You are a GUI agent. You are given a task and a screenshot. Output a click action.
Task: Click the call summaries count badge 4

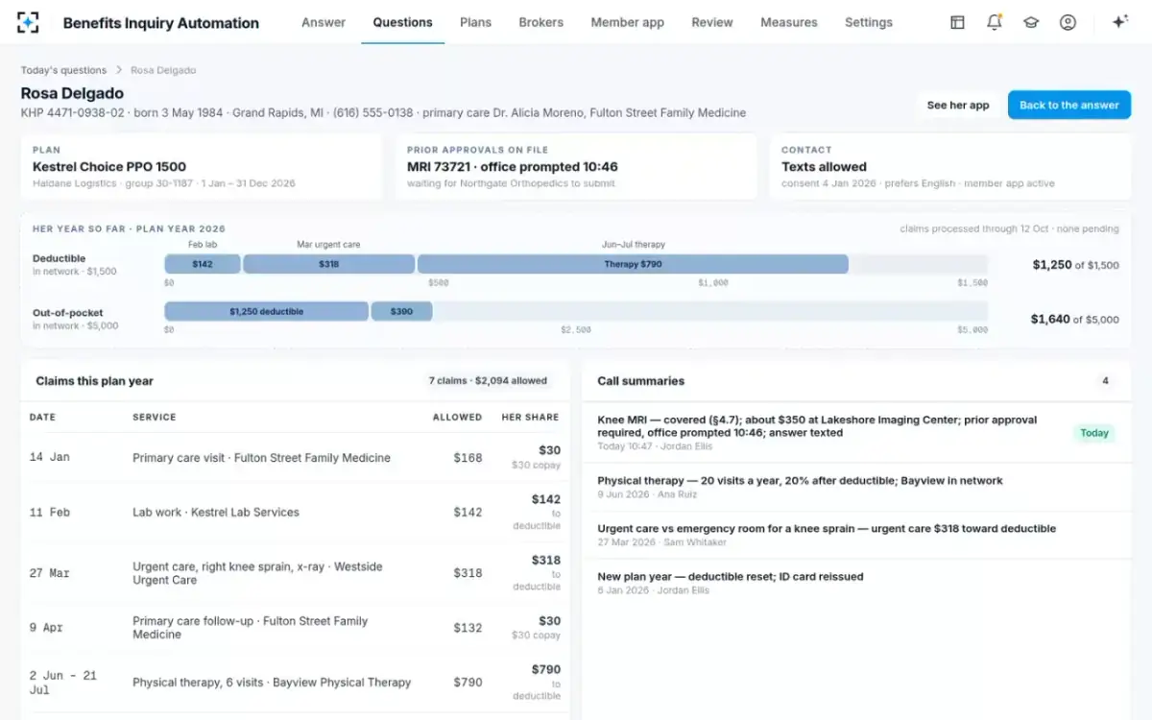[1105, 381]
